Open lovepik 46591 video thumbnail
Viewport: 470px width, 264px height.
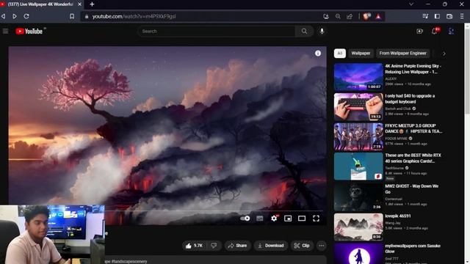[x=358, y=227]
